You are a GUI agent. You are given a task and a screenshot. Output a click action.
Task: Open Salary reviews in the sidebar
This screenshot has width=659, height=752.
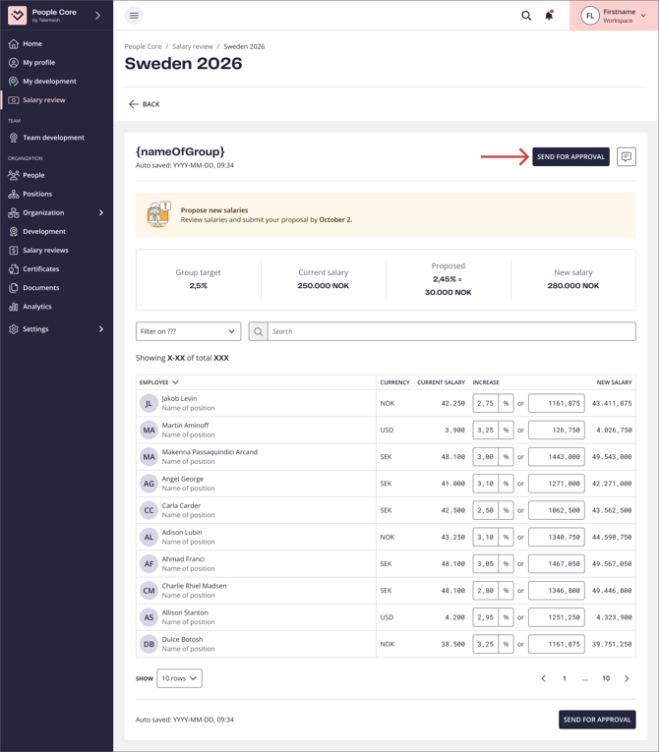click(45, 251)
